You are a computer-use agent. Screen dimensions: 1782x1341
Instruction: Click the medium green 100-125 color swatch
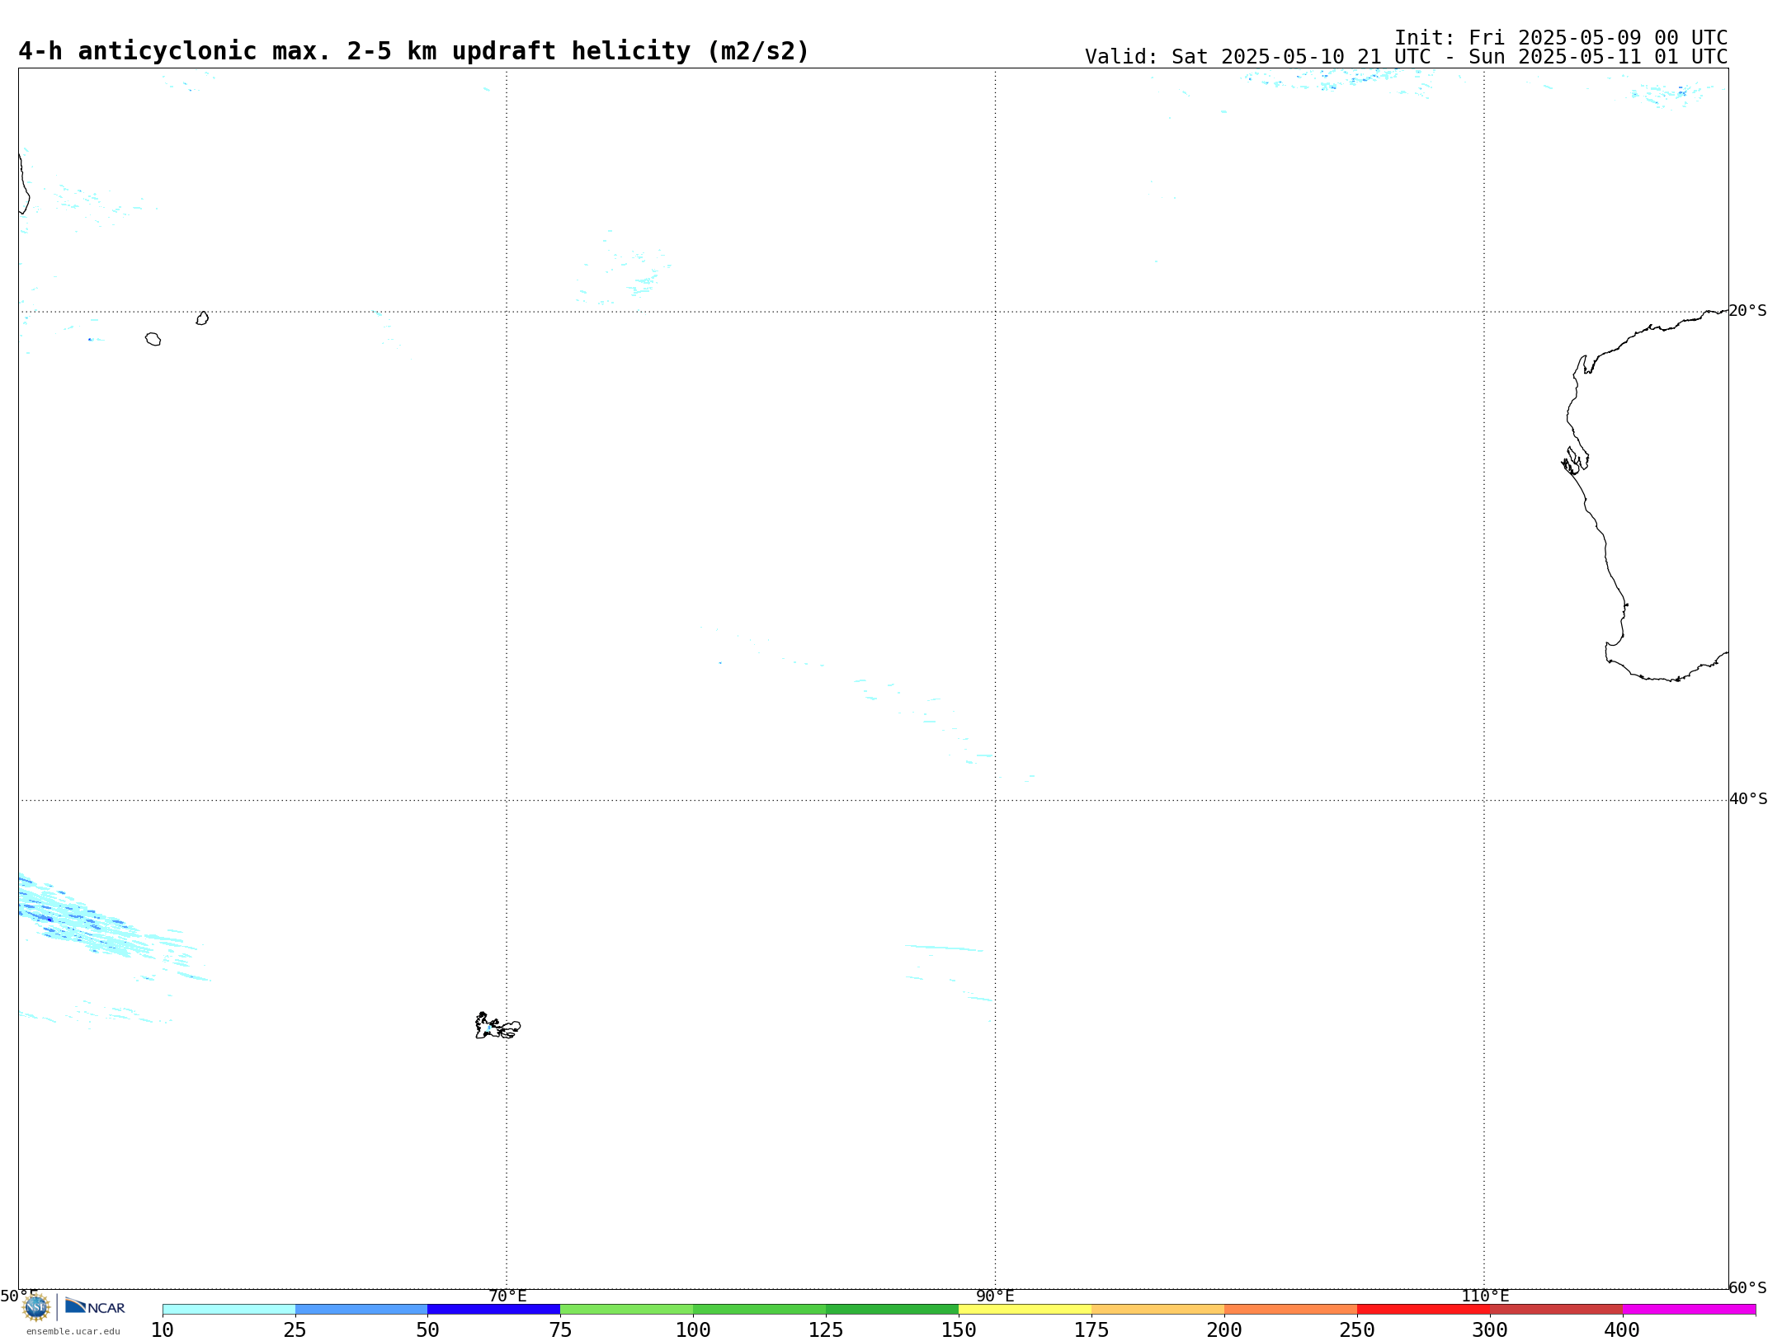[760, 1310]
